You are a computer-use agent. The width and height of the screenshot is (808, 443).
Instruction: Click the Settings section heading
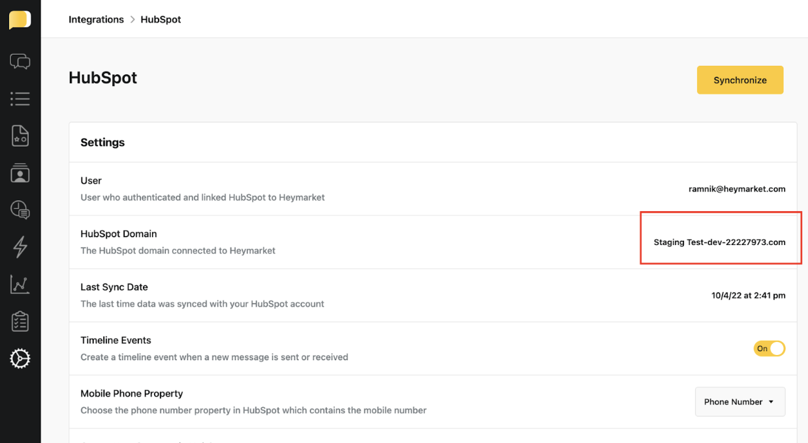click(102, 143)
